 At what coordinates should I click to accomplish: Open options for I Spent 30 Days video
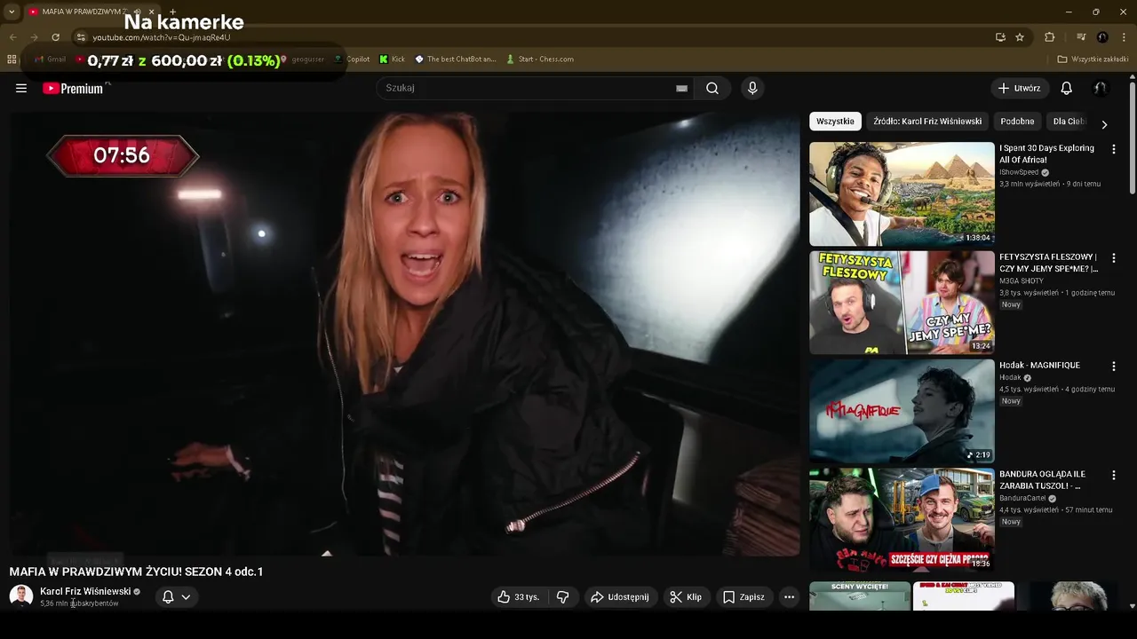[x=1113, y=149]
